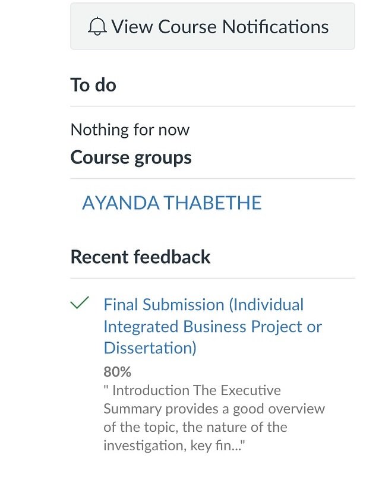
Task: Click the green checkmark beside Final Submission
Action: 80,304
